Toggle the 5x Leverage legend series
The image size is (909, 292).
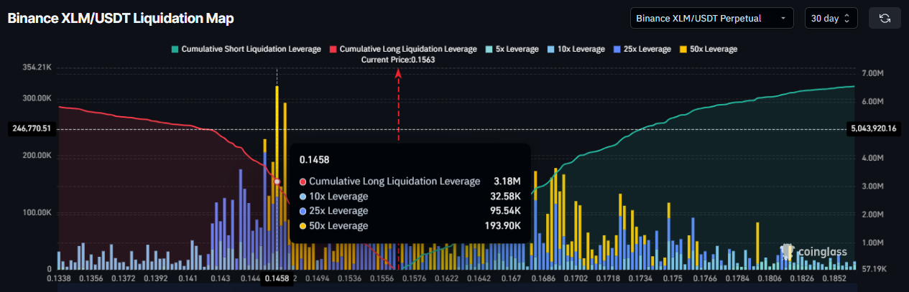click(511, 50)
